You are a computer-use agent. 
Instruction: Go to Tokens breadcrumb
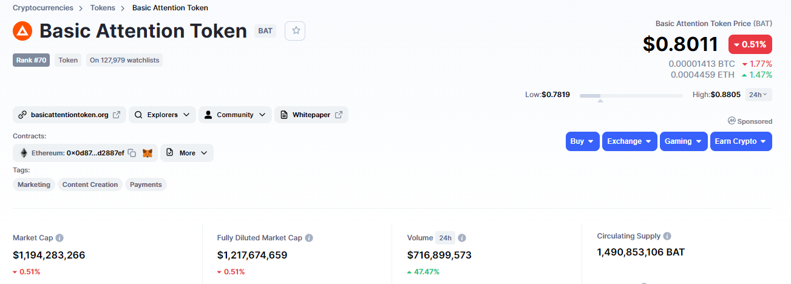(x=102, y=8)
